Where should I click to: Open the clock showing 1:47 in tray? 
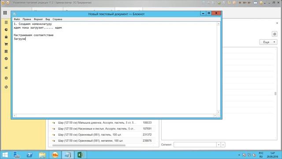click(x=272, y=155)
